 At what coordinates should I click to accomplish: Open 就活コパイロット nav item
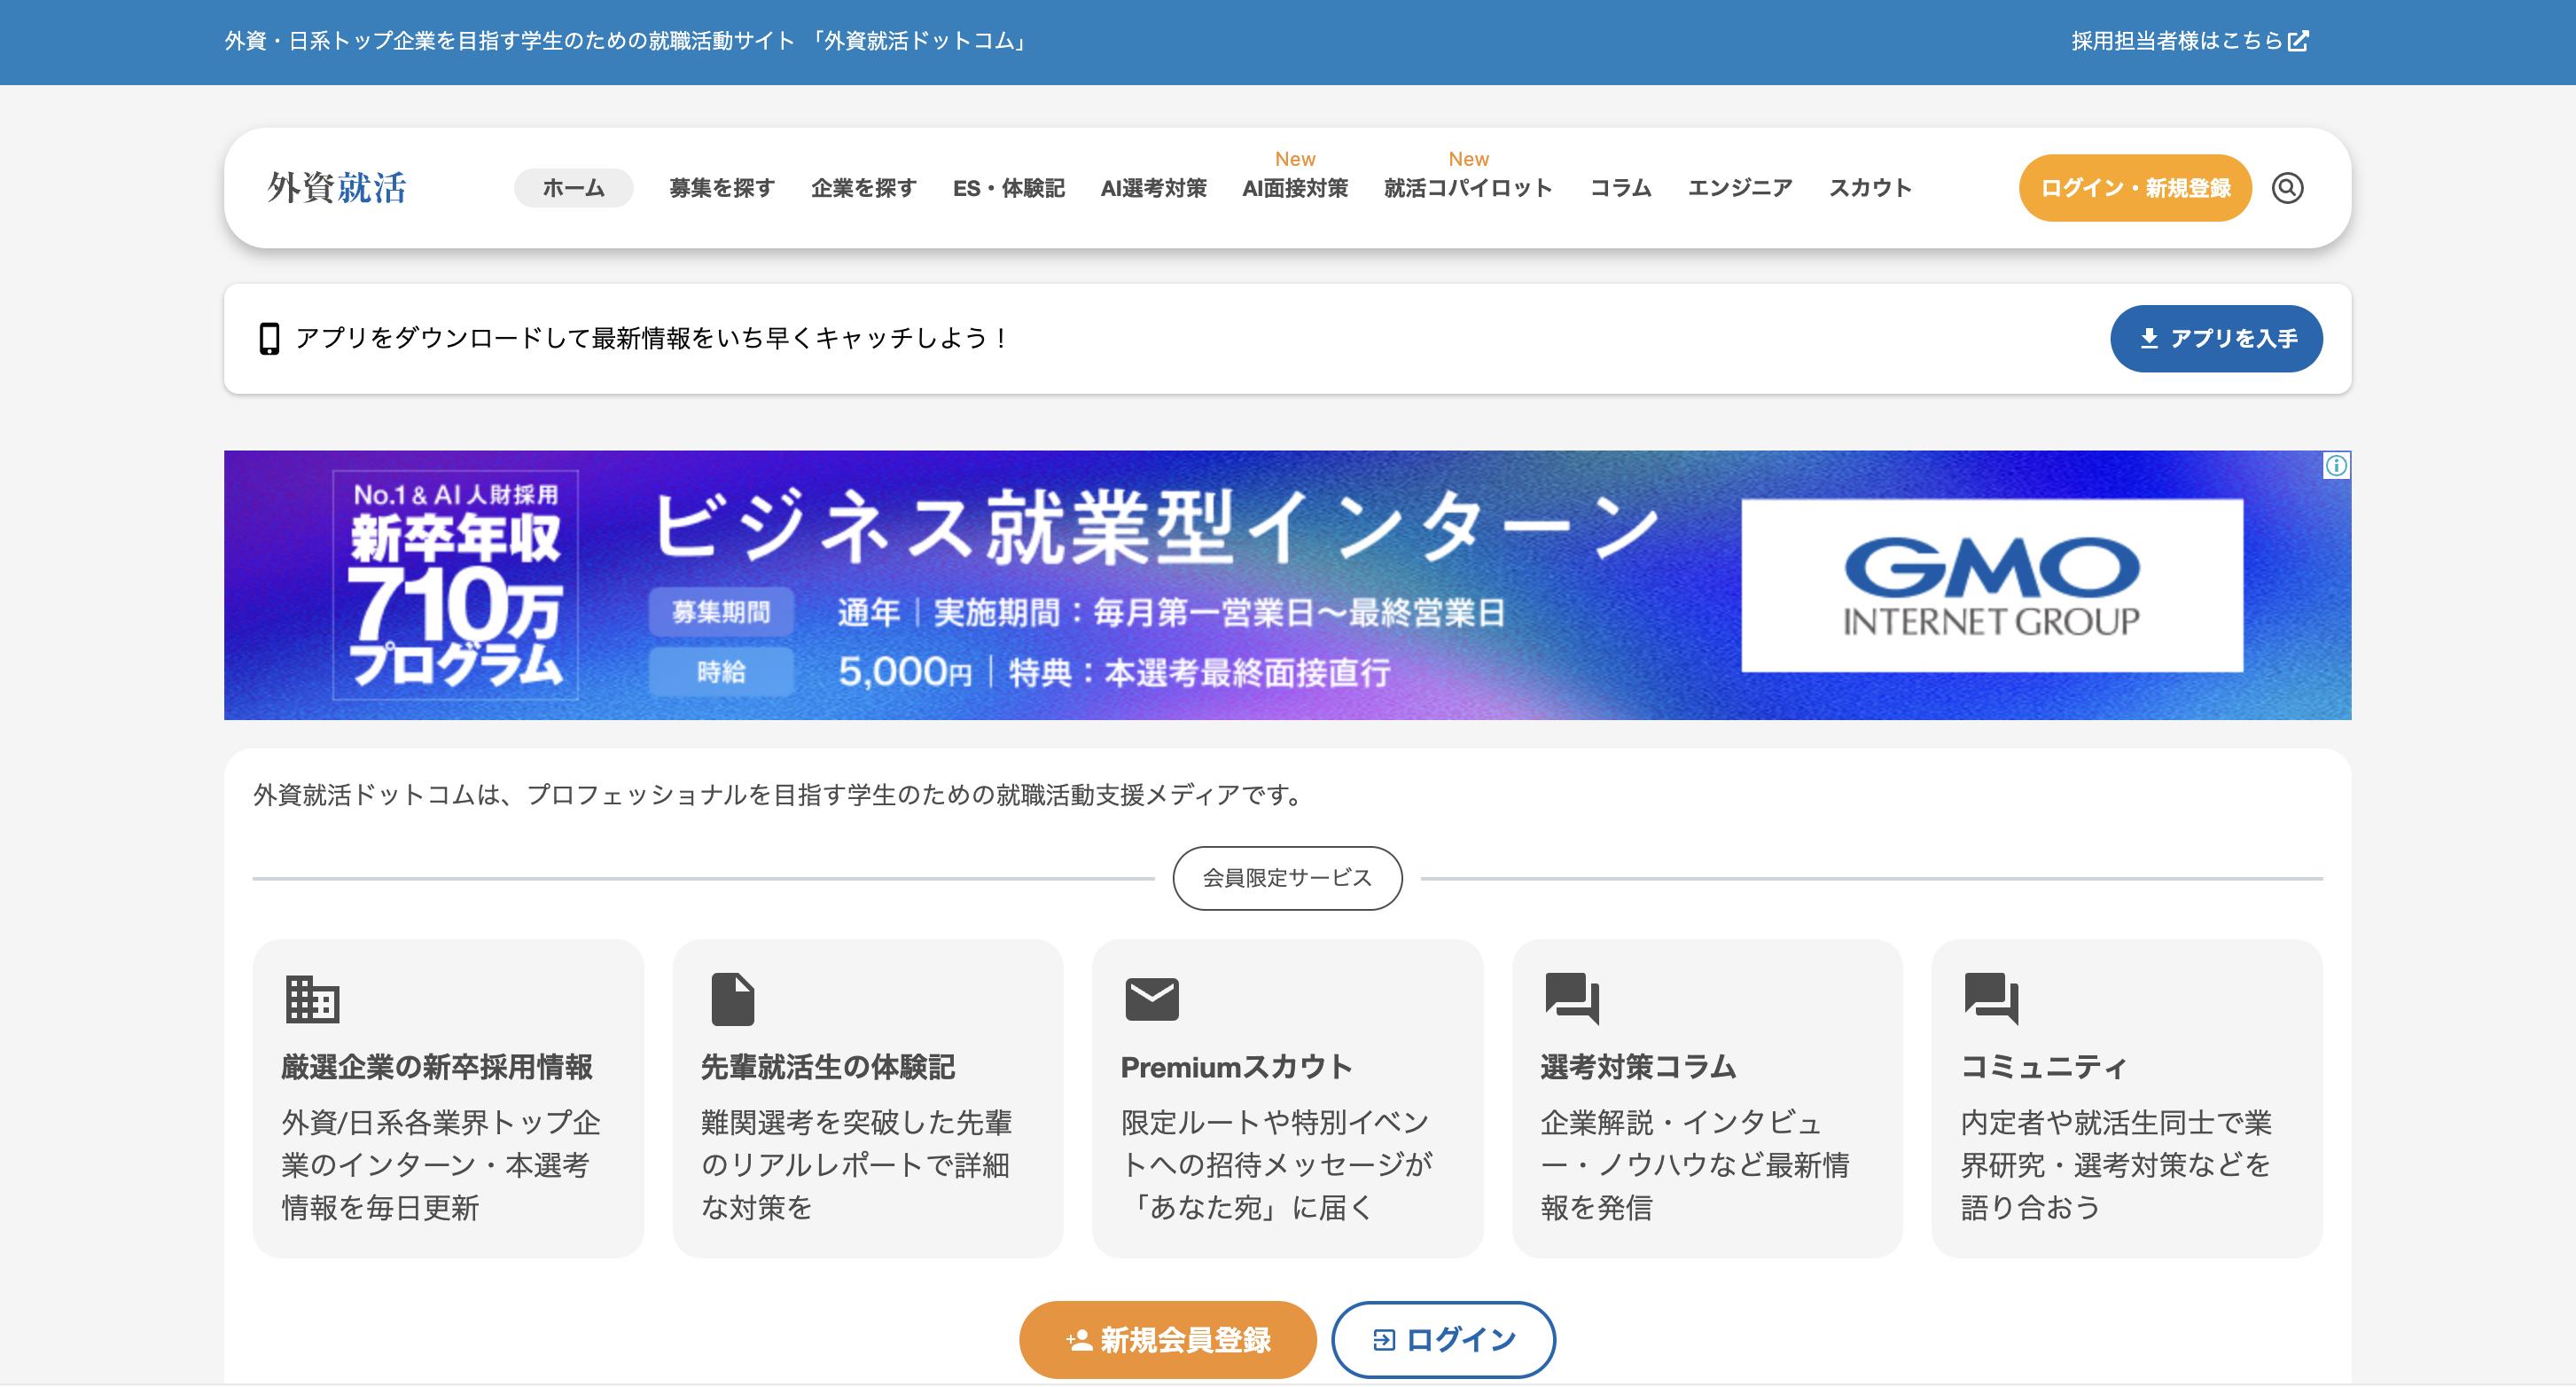(1468, 188)
